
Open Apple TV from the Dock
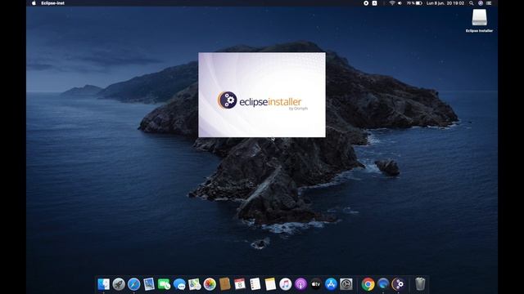pos(316,284)
